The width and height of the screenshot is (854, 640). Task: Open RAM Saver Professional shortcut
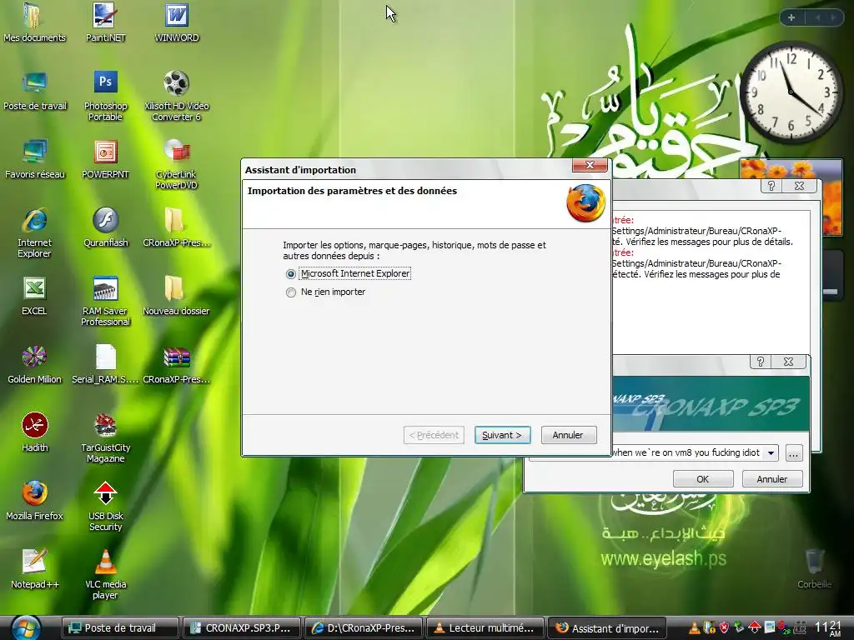pos(105,302)
